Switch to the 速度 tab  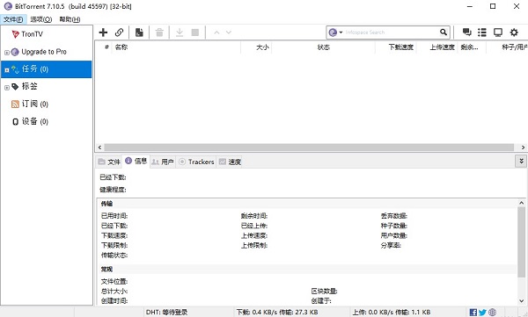pos(230,162)
